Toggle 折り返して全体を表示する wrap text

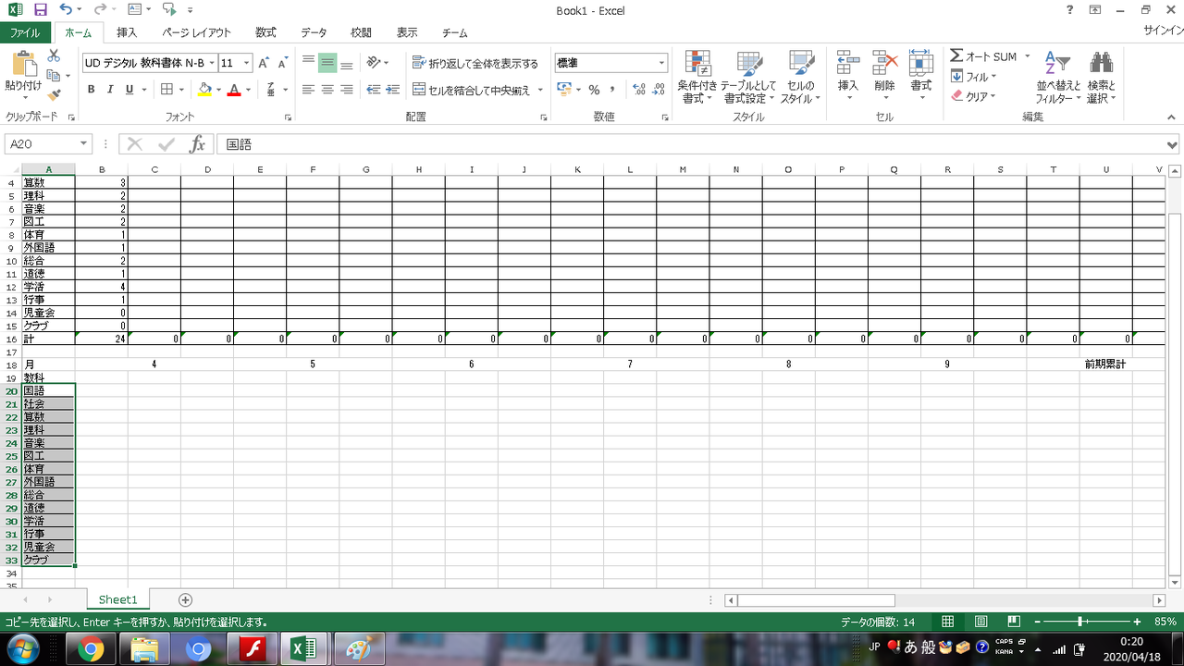(475, 64)
